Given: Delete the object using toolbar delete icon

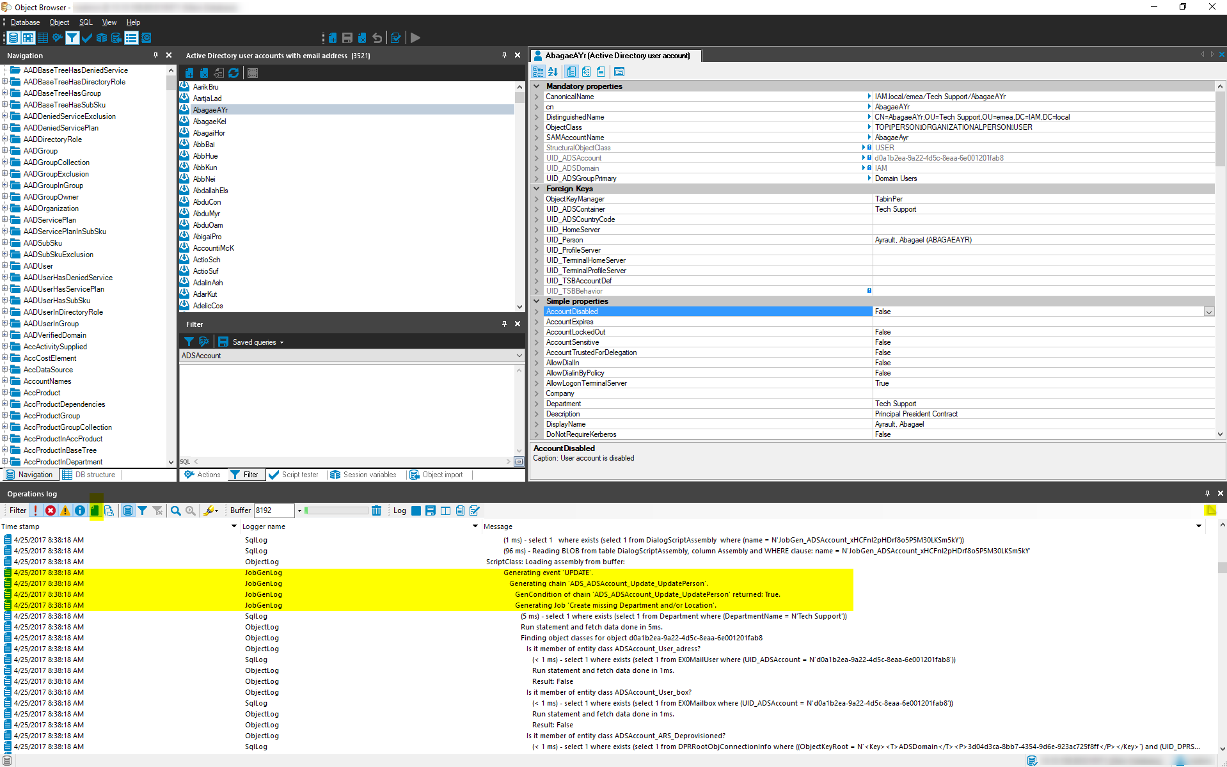Looking at the screenshot, I should tap(362, 38).
